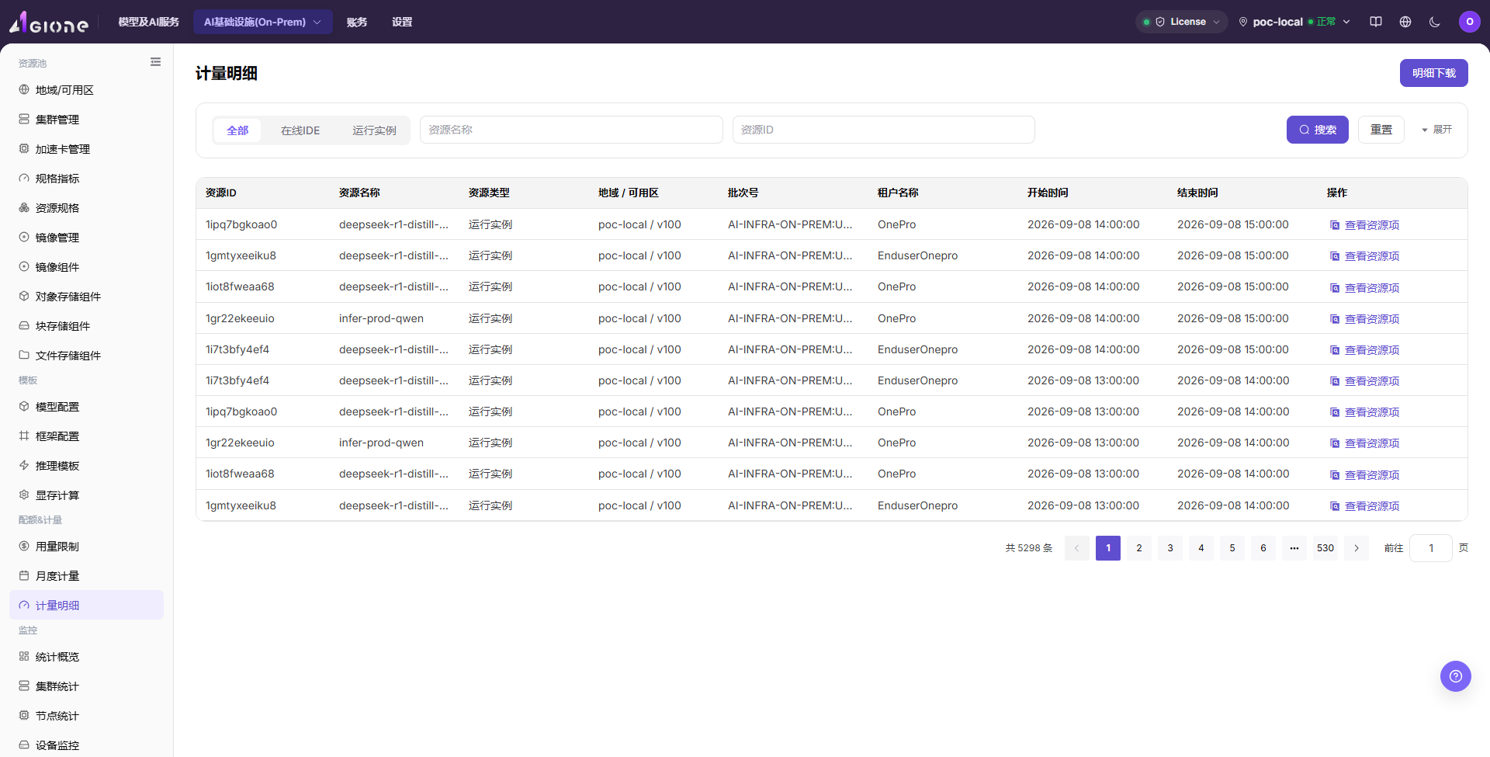Select the 全部 filter tab

(x=237, y=130)
